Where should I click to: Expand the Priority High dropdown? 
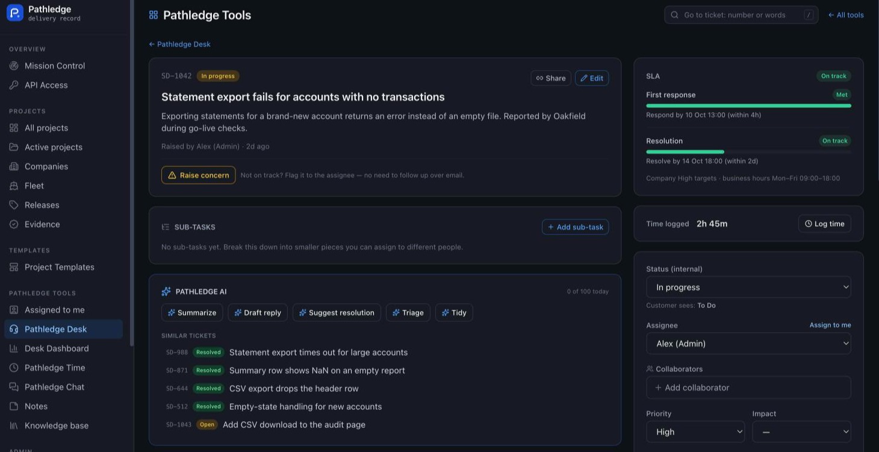coord(695,432)
